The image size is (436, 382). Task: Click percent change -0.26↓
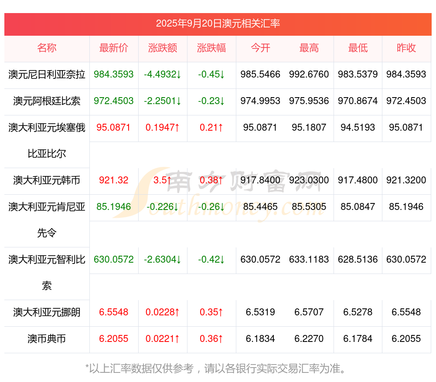coord(211,207)
